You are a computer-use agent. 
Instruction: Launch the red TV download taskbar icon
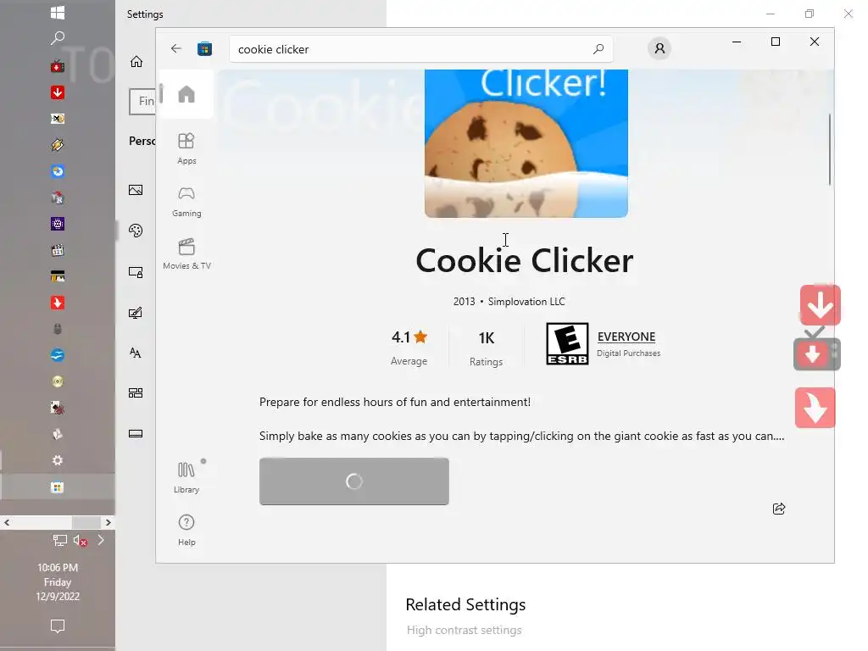pos(58,66)
